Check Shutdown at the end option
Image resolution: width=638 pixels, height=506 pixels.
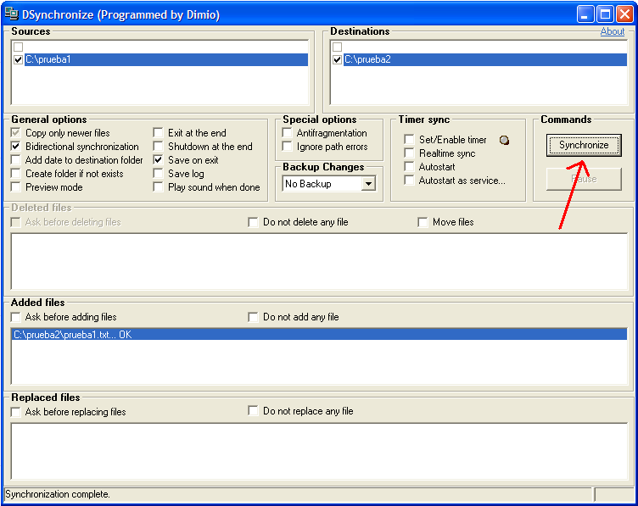click(159, 147)
